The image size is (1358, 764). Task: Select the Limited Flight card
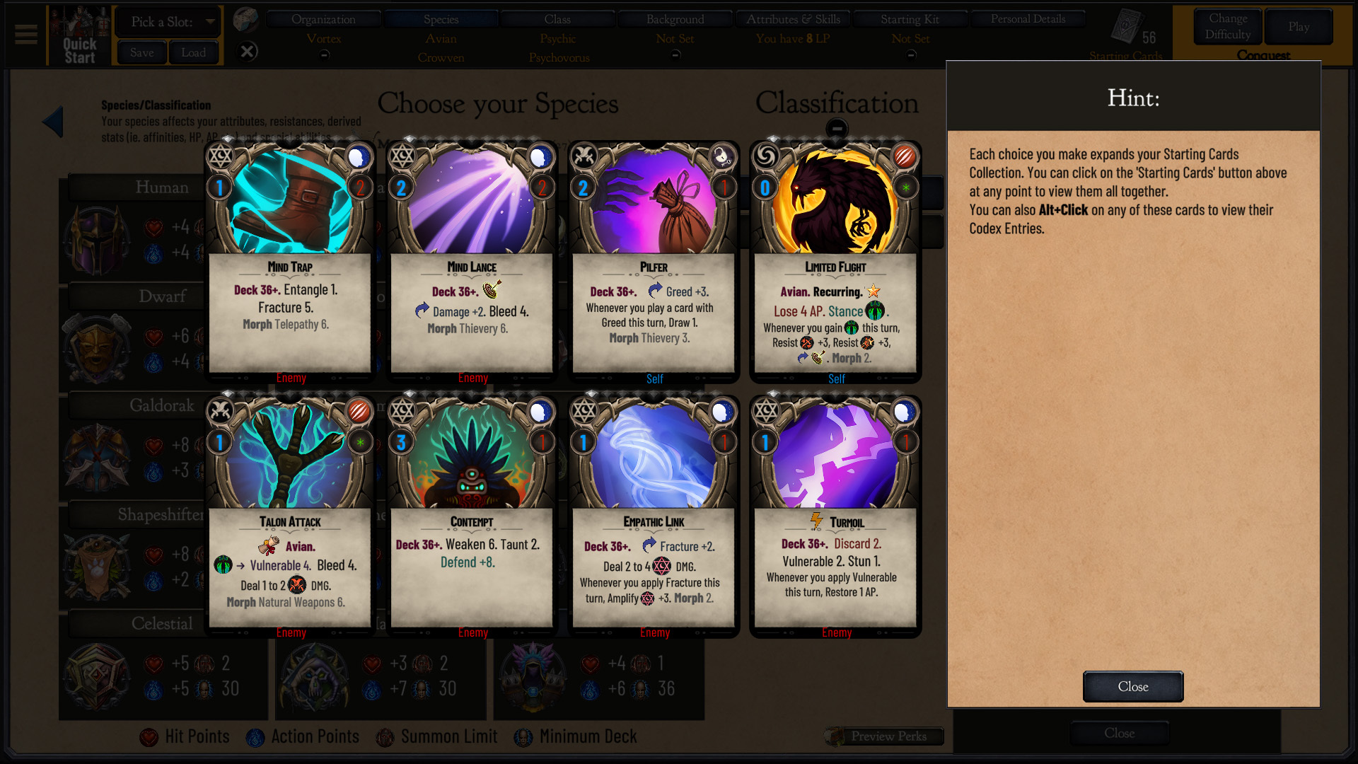click(x=835, y=262)
